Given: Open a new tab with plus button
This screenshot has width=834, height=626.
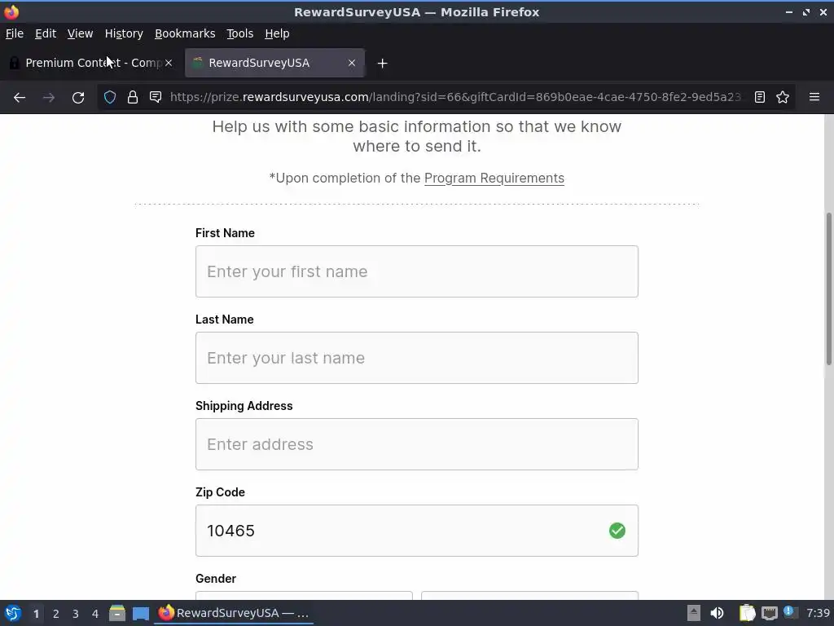Looking at the screenshot, I should tap(382, 64).
